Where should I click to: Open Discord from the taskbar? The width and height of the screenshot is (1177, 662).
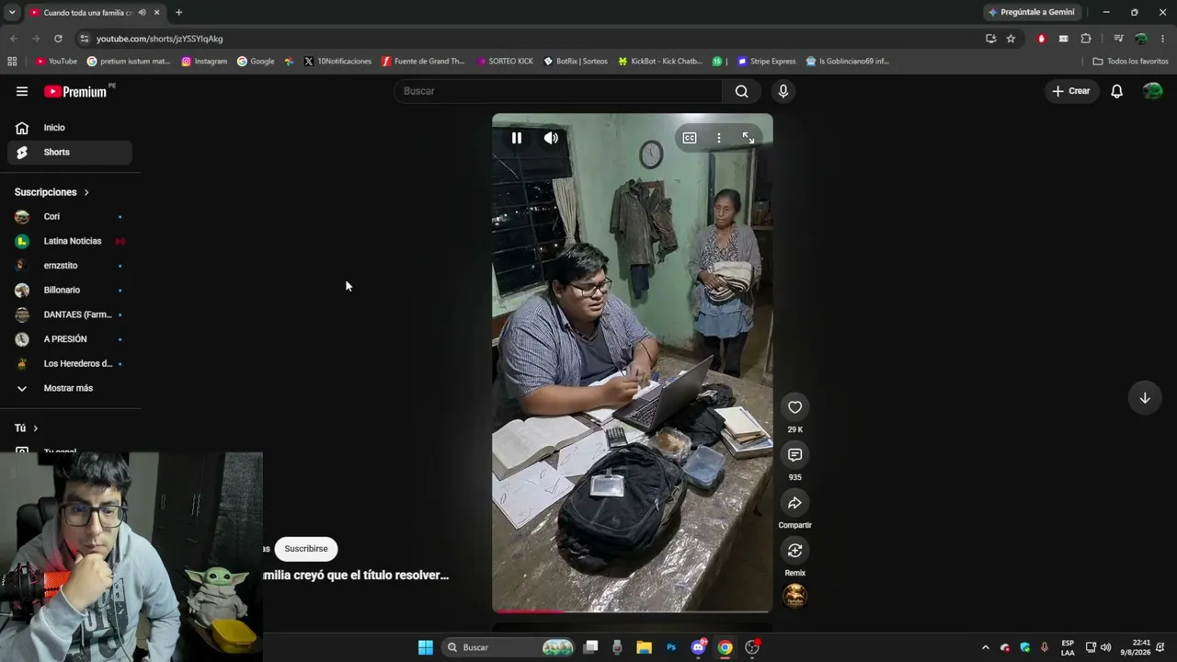coord(698,647)
